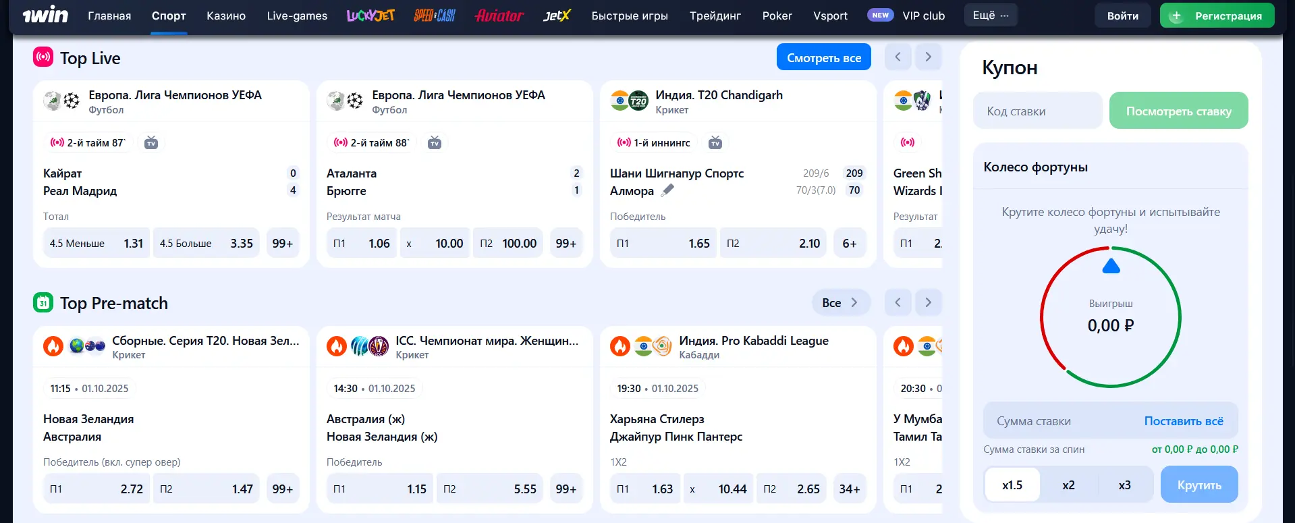The image size is (1295, 523).
Task: Open the LuckyJet game logo
Action: 370,16
